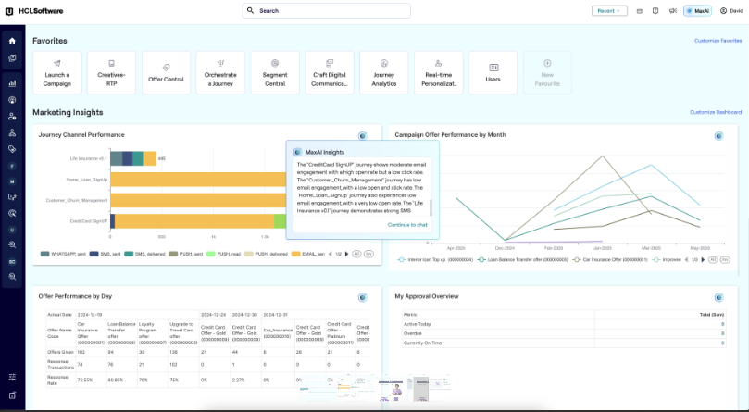Open the MaxAI button in the top bar
The width and height of the screenshot is (749, 412).
pos(697,11)
